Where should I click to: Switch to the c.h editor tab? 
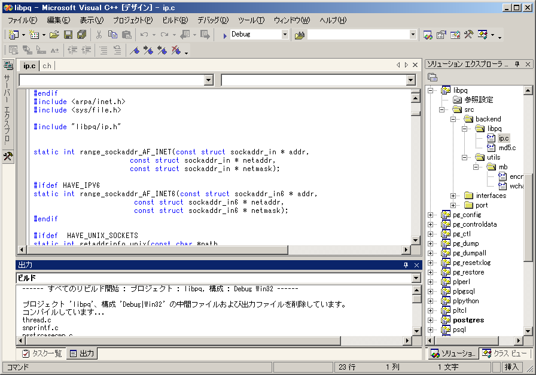pos(47,65)
